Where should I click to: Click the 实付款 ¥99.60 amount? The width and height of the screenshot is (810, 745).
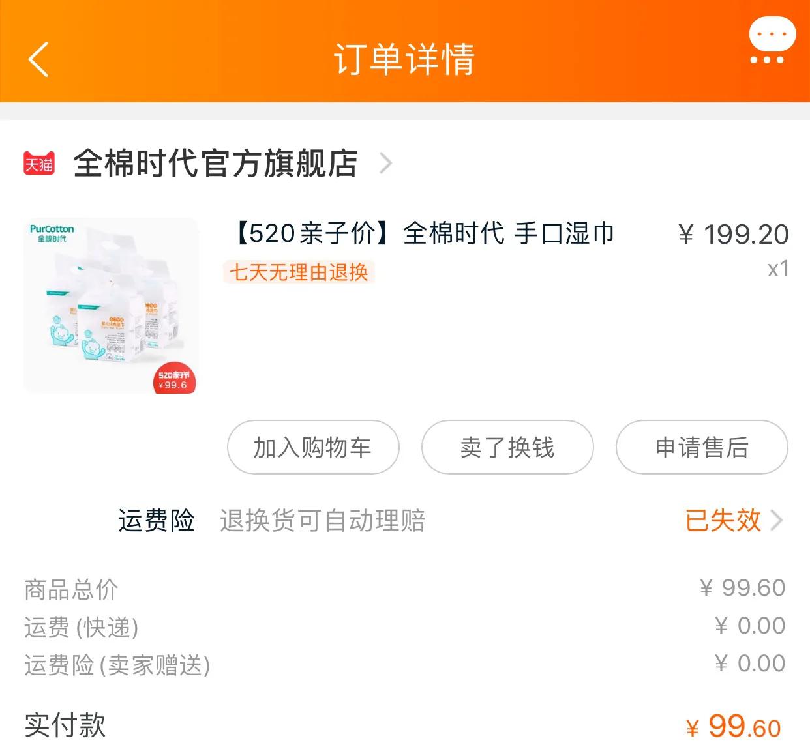pos(734,726)
